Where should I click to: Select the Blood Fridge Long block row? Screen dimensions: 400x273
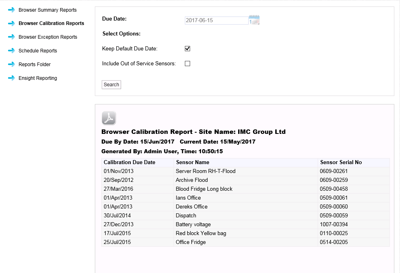pyautogui.click(x=204, y=189)
